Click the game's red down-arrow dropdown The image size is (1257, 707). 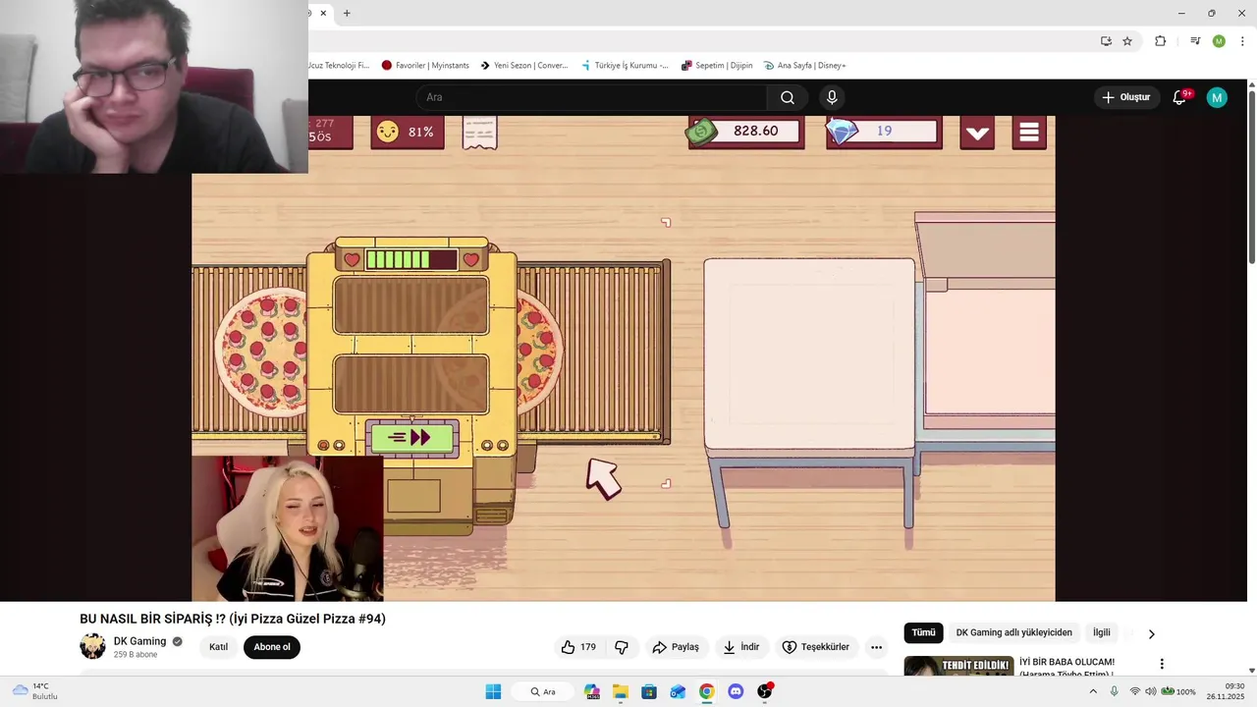click(976, 134)
